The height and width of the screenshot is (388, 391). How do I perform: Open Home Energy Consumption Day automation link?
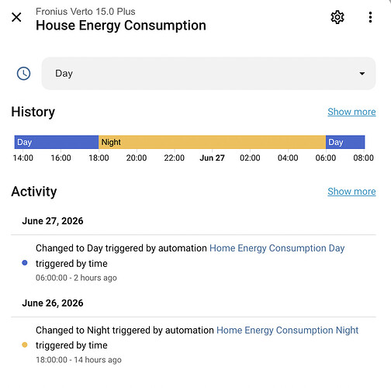click(277, 248)
